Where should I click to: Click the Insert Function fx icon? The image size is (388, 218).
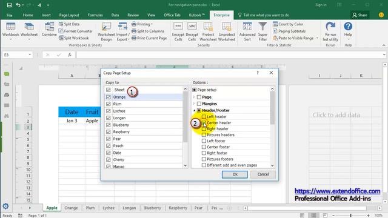tap(70, 55)
